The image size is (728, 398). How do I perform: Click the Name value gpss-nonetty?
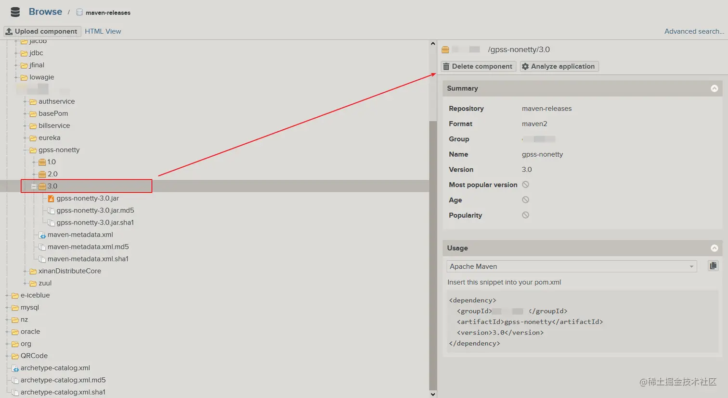[x=542, y=154]
